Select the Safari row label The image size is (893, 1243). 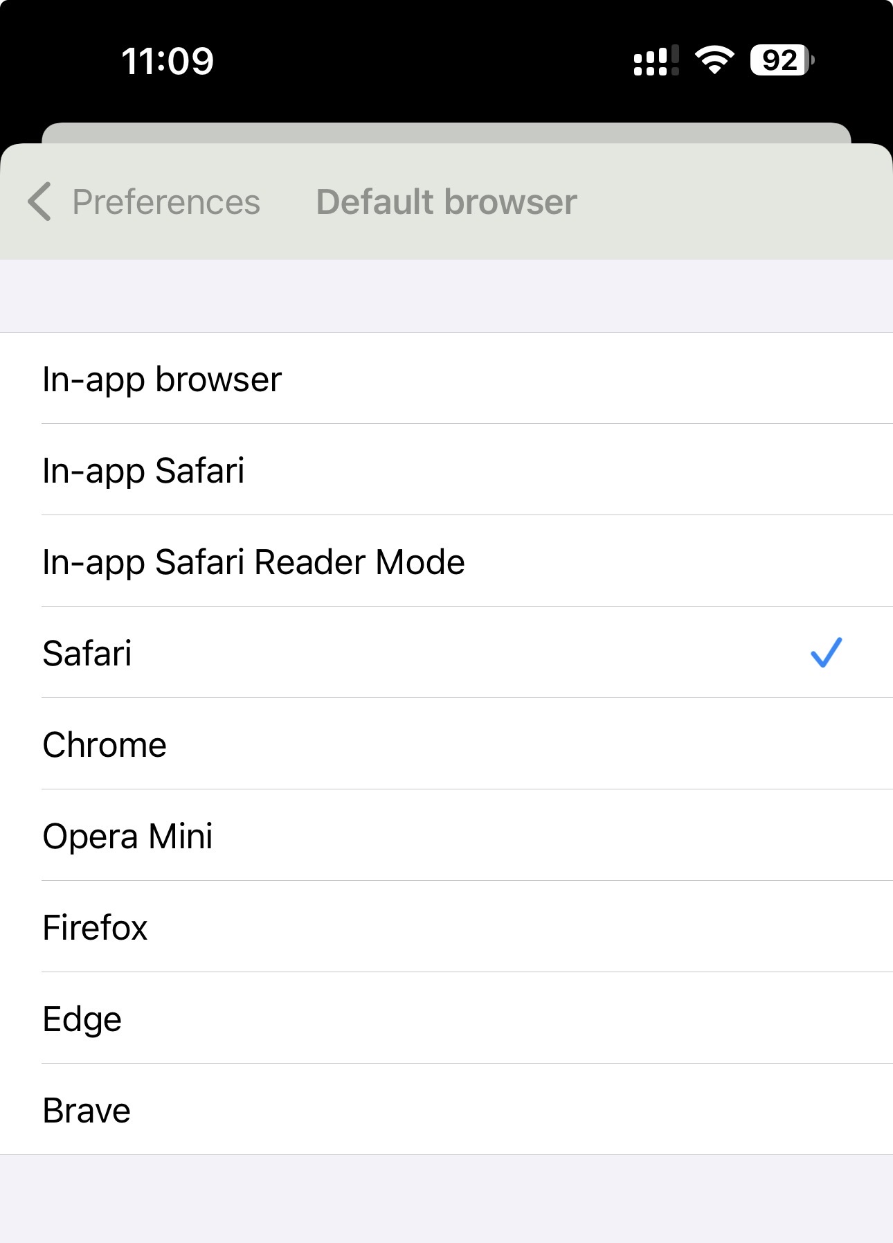[x=87, y=653]
